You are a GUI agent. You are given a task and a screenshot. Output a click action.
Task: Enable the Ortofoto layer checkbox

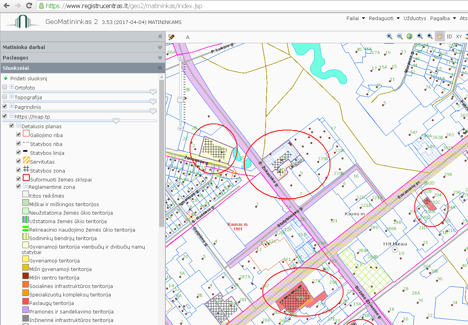(x=5, y=87)
